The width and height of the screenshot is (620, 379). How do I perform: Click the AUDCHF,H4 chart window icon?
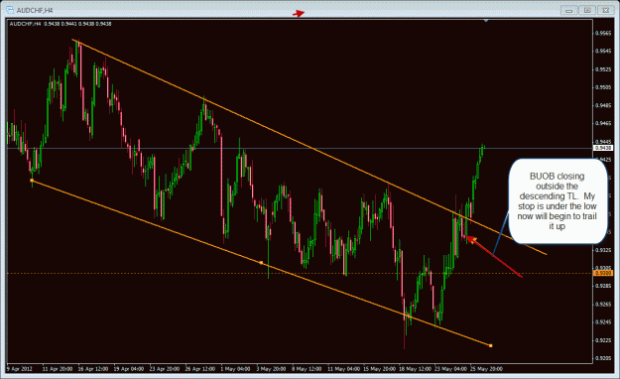(x=10, y=10)
